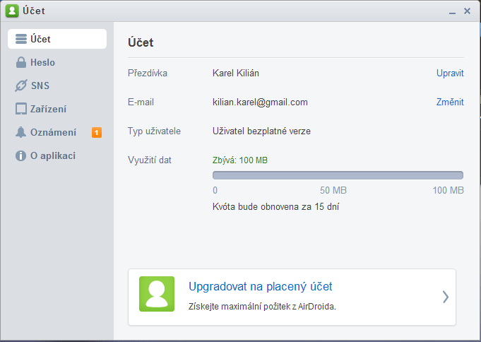Click Upravit to edit the nickname
The height and width of the screenshot is (342, 481).
450,73
